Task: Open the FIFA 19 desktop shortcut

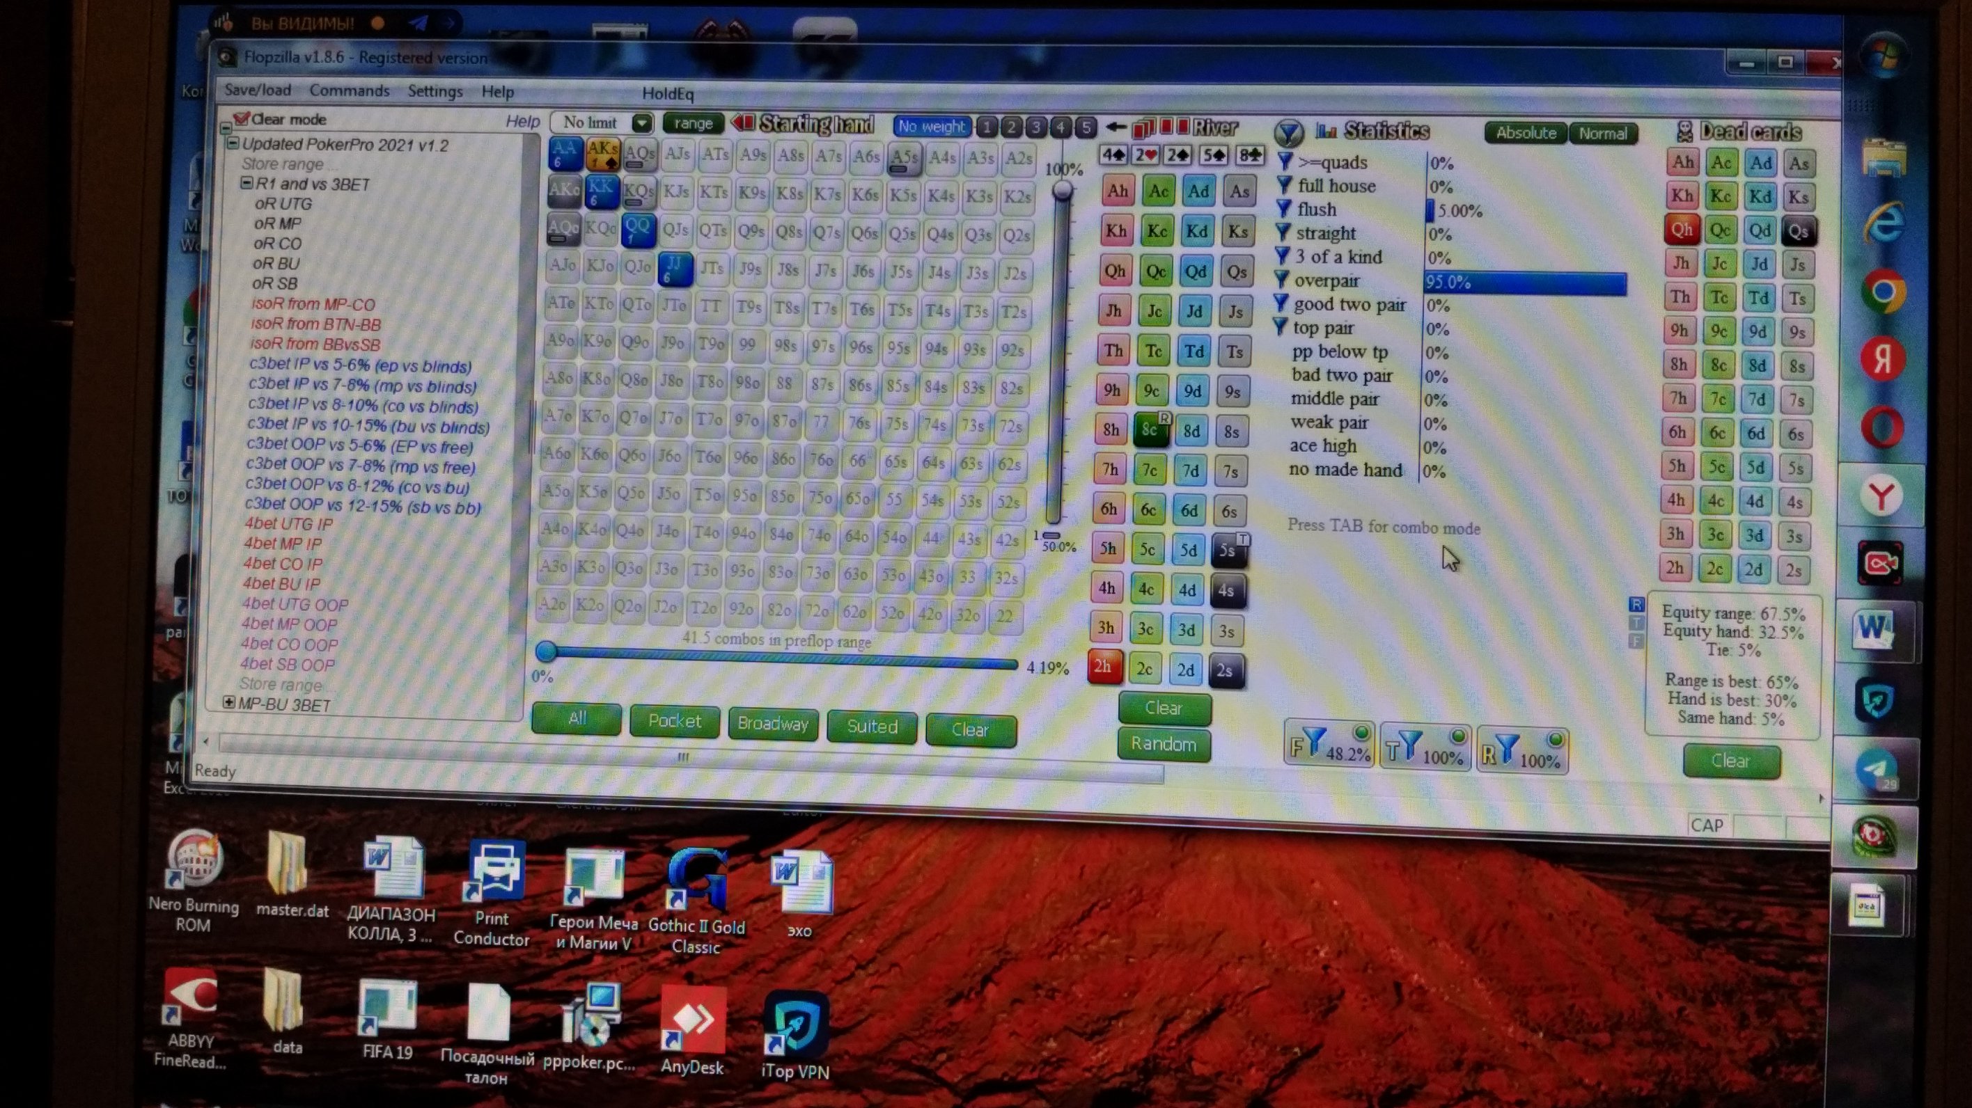Action: pos(387,1020)
